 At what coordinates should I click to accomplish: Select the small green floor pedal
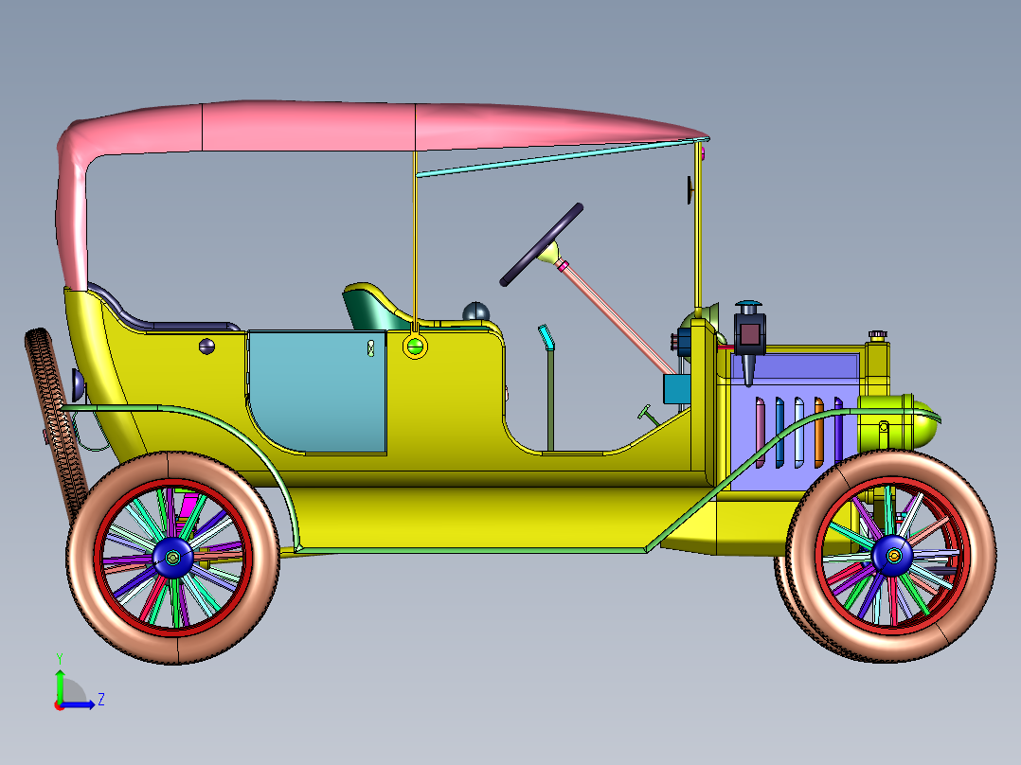(649, 415)
